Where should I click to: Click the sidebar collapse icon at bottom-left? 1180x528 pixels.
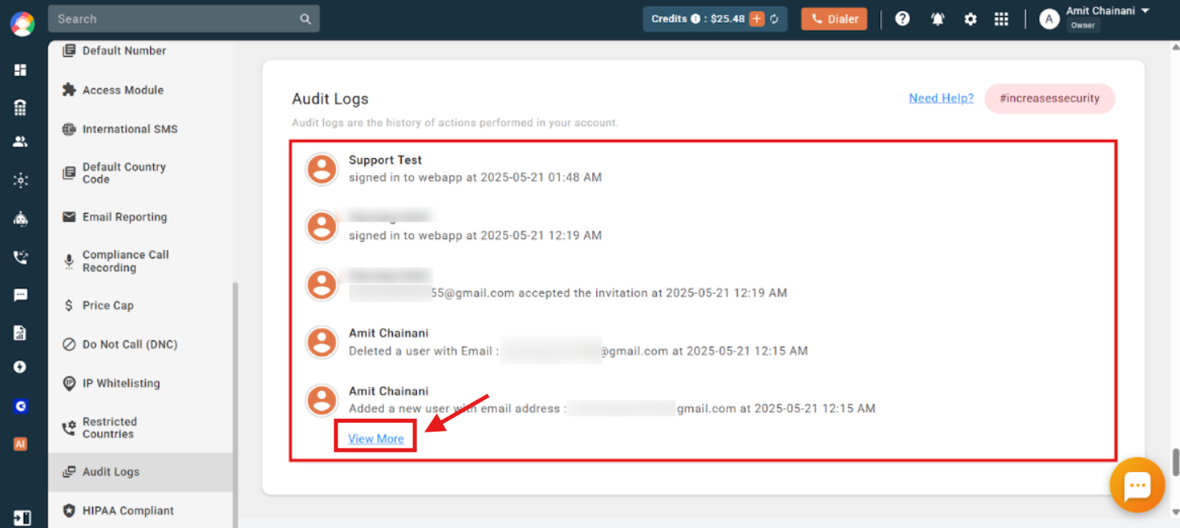[x=21, y=517]
